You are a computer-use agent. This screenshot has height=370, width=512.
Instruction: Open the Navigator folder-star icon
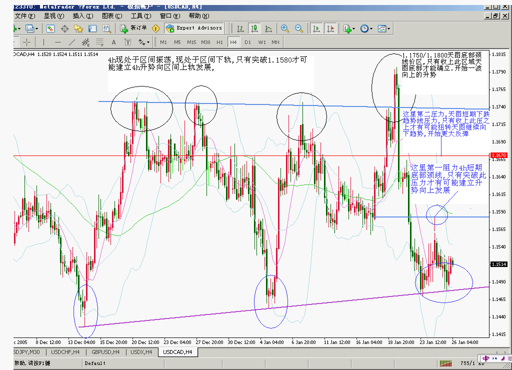coord(78,28)
